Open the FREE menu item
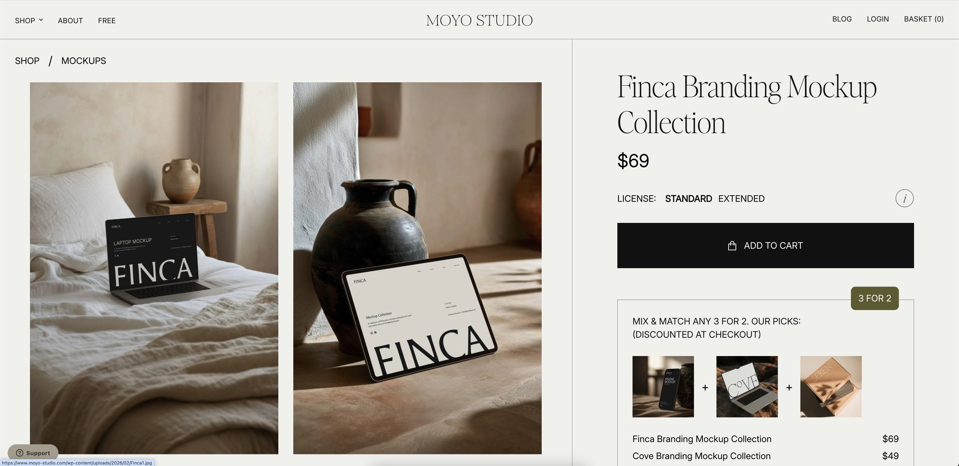The height and width of the screenshot is (466, 959). [107, 21]
